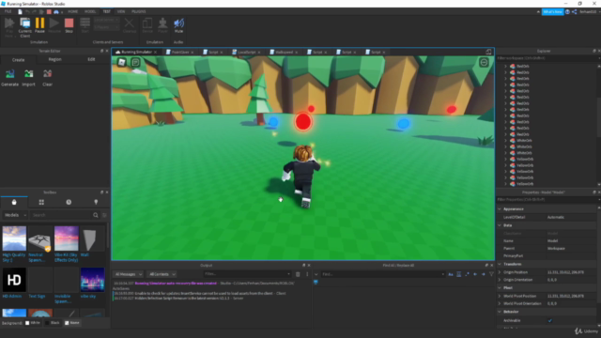This screenshot has width=601, height=338.
Task: Clear the Output with the trash icon
Action: pyautogui.click(x=298, y=274)
